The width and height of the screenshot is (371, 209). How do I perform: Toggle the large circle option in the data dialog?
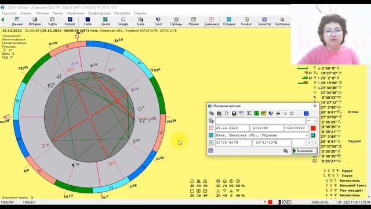point(292,114)
